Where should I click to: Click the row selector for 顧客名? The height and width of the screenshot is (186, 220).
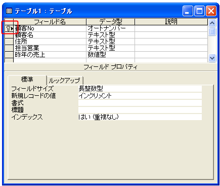pos(9,35)
